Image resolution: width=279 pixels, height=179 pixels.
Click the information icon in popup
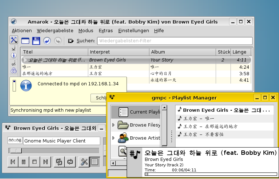coord(26,86)
